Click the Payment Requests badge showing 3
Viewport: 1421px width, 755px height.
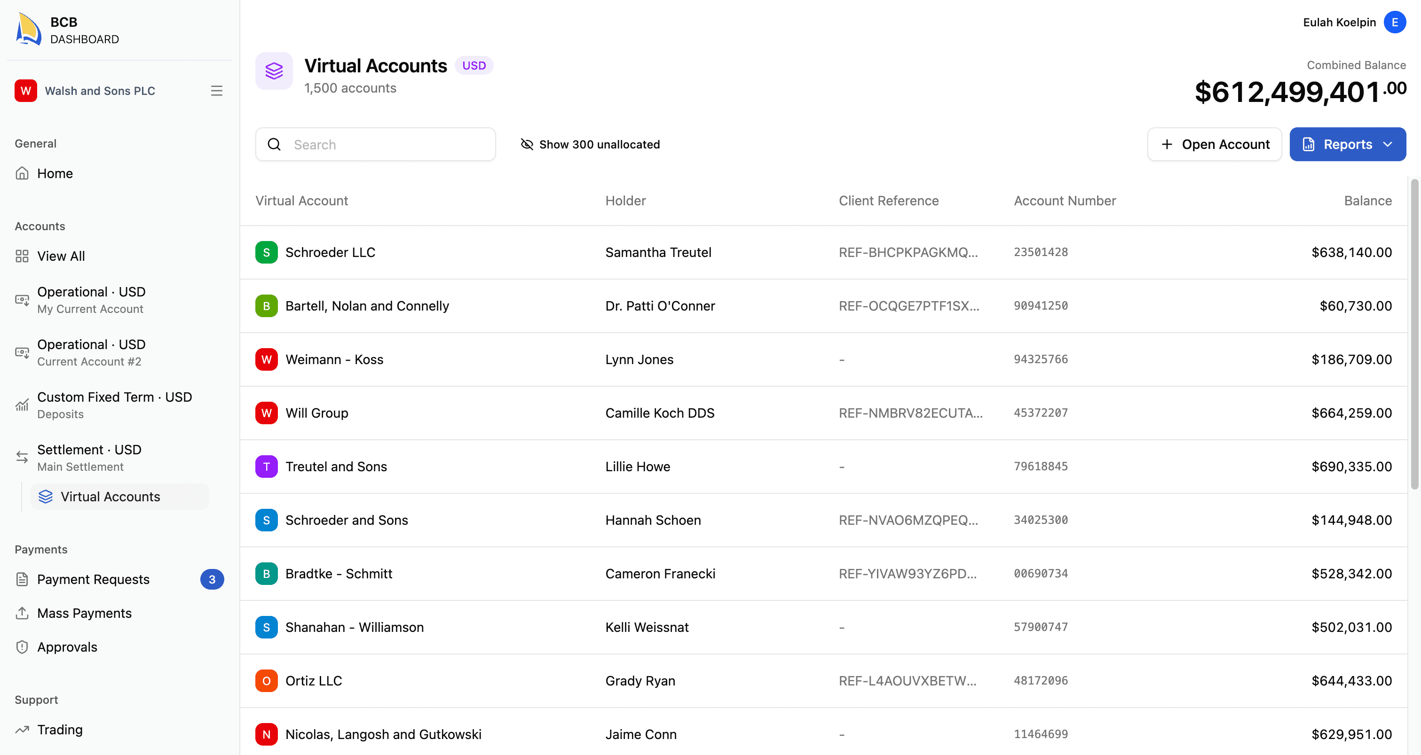(x=212, y=579)
